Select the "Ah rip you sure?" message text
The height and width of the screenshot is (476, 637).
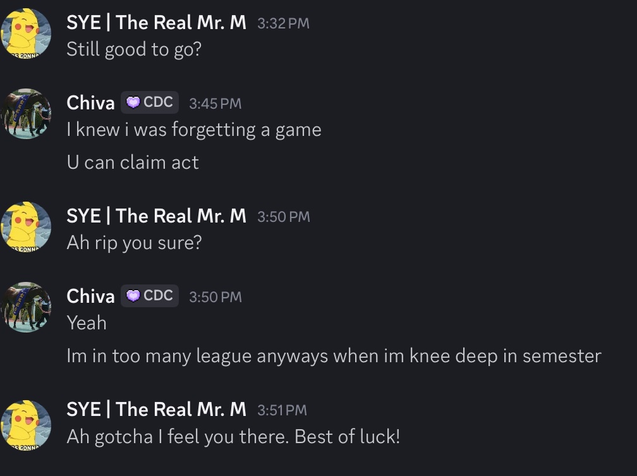(133, 243)
